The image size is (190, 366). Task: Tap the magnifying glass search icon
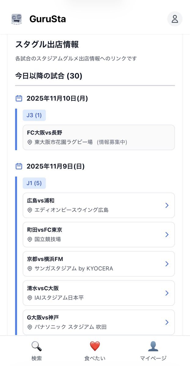[37, 346]
